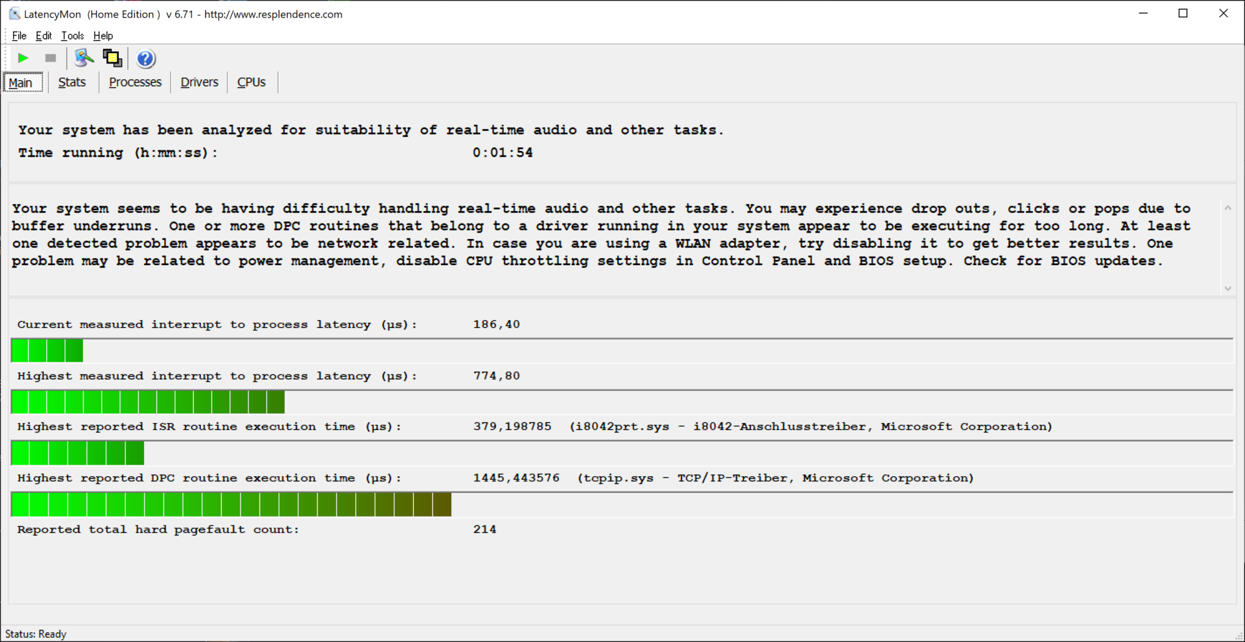View the Drivers tab
Viewport: 1245px width, 642px height.
point(199,82)
